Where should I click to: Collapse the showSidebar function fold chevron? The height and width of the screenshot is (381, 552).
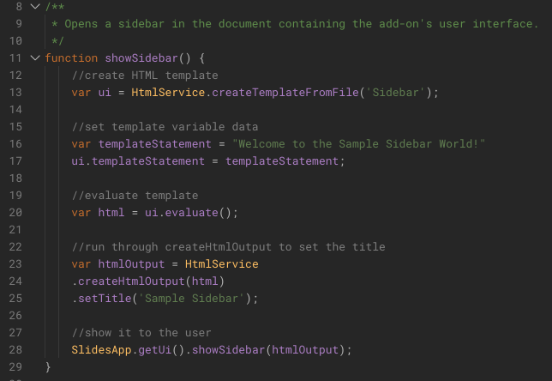click(x=35, y=57)
